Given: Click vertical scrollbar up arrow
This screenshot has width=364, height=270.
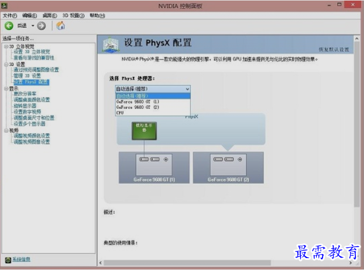Looking at the screenshot, I should tap(357, 39).
